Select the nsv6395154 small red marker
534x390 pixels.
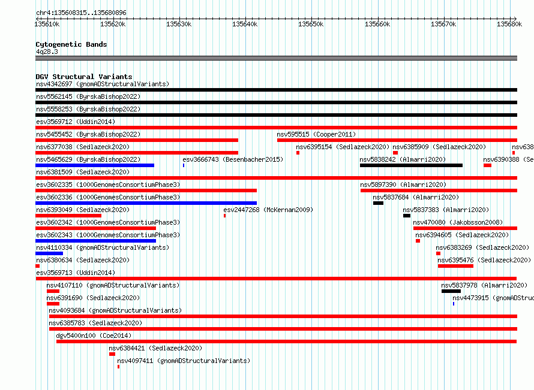[298, 153]
